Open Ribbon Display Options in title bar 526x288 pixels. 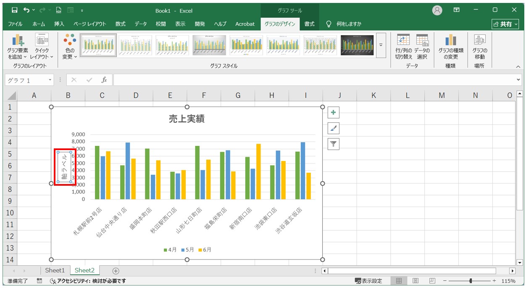pos(457,10)
